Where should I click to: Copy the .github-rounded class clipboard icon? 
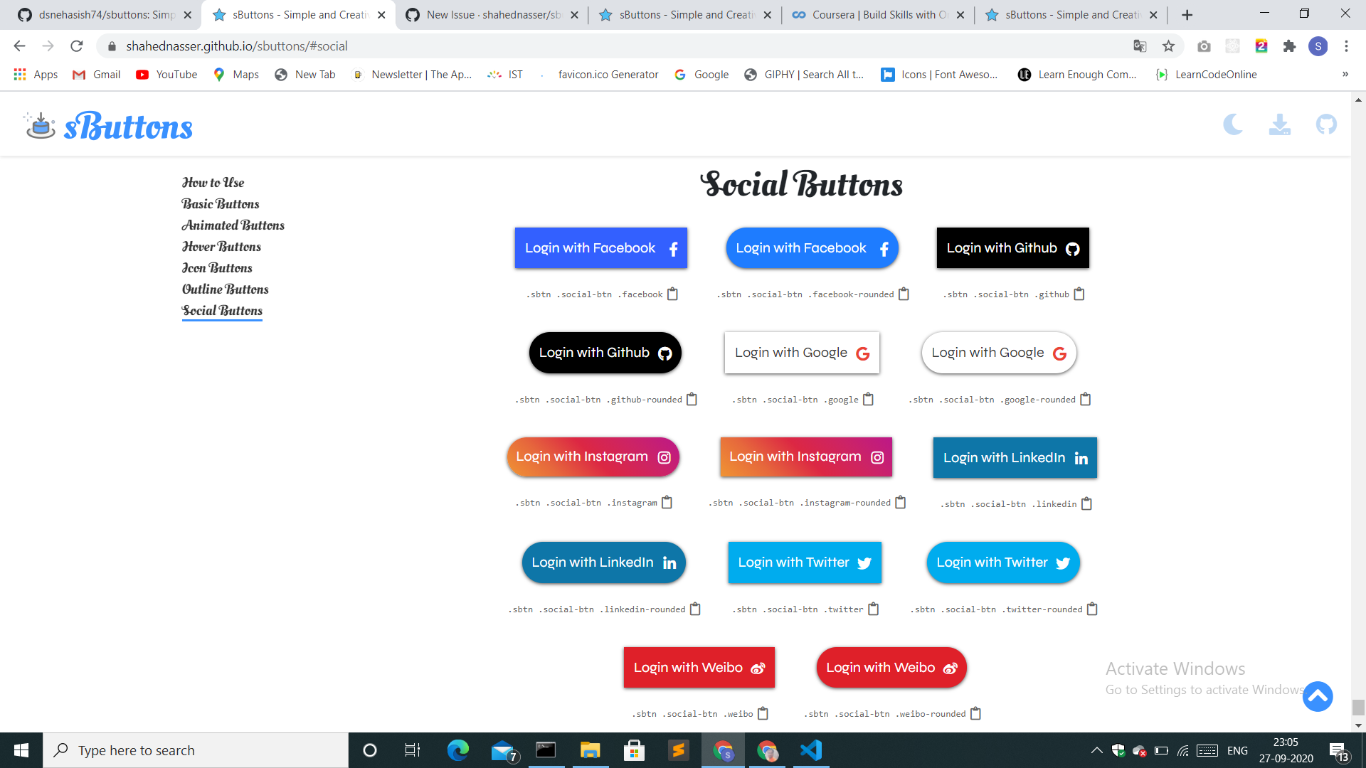click(692, 399)
